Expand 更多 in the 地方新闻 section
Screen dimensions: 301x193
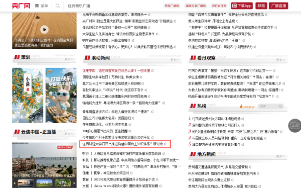point(280,156)
